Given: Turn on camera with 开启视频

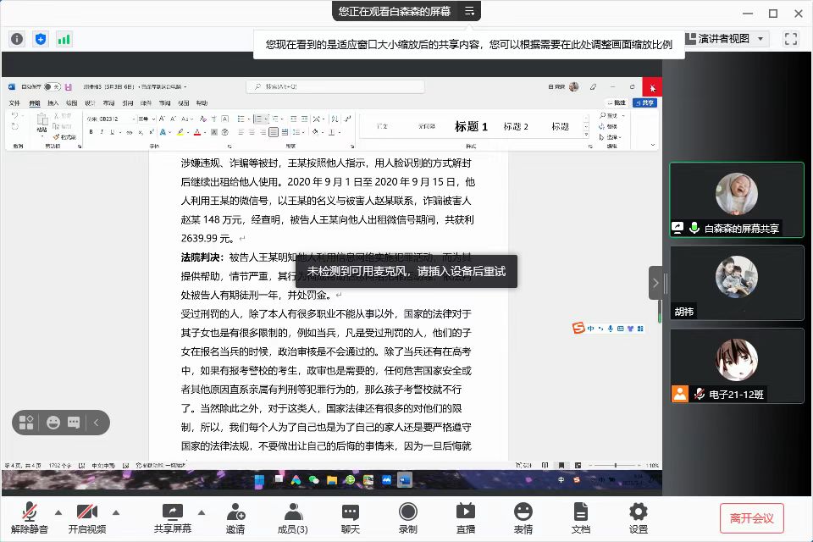Looking at the screenshot, I should click(x=87, y=517).
